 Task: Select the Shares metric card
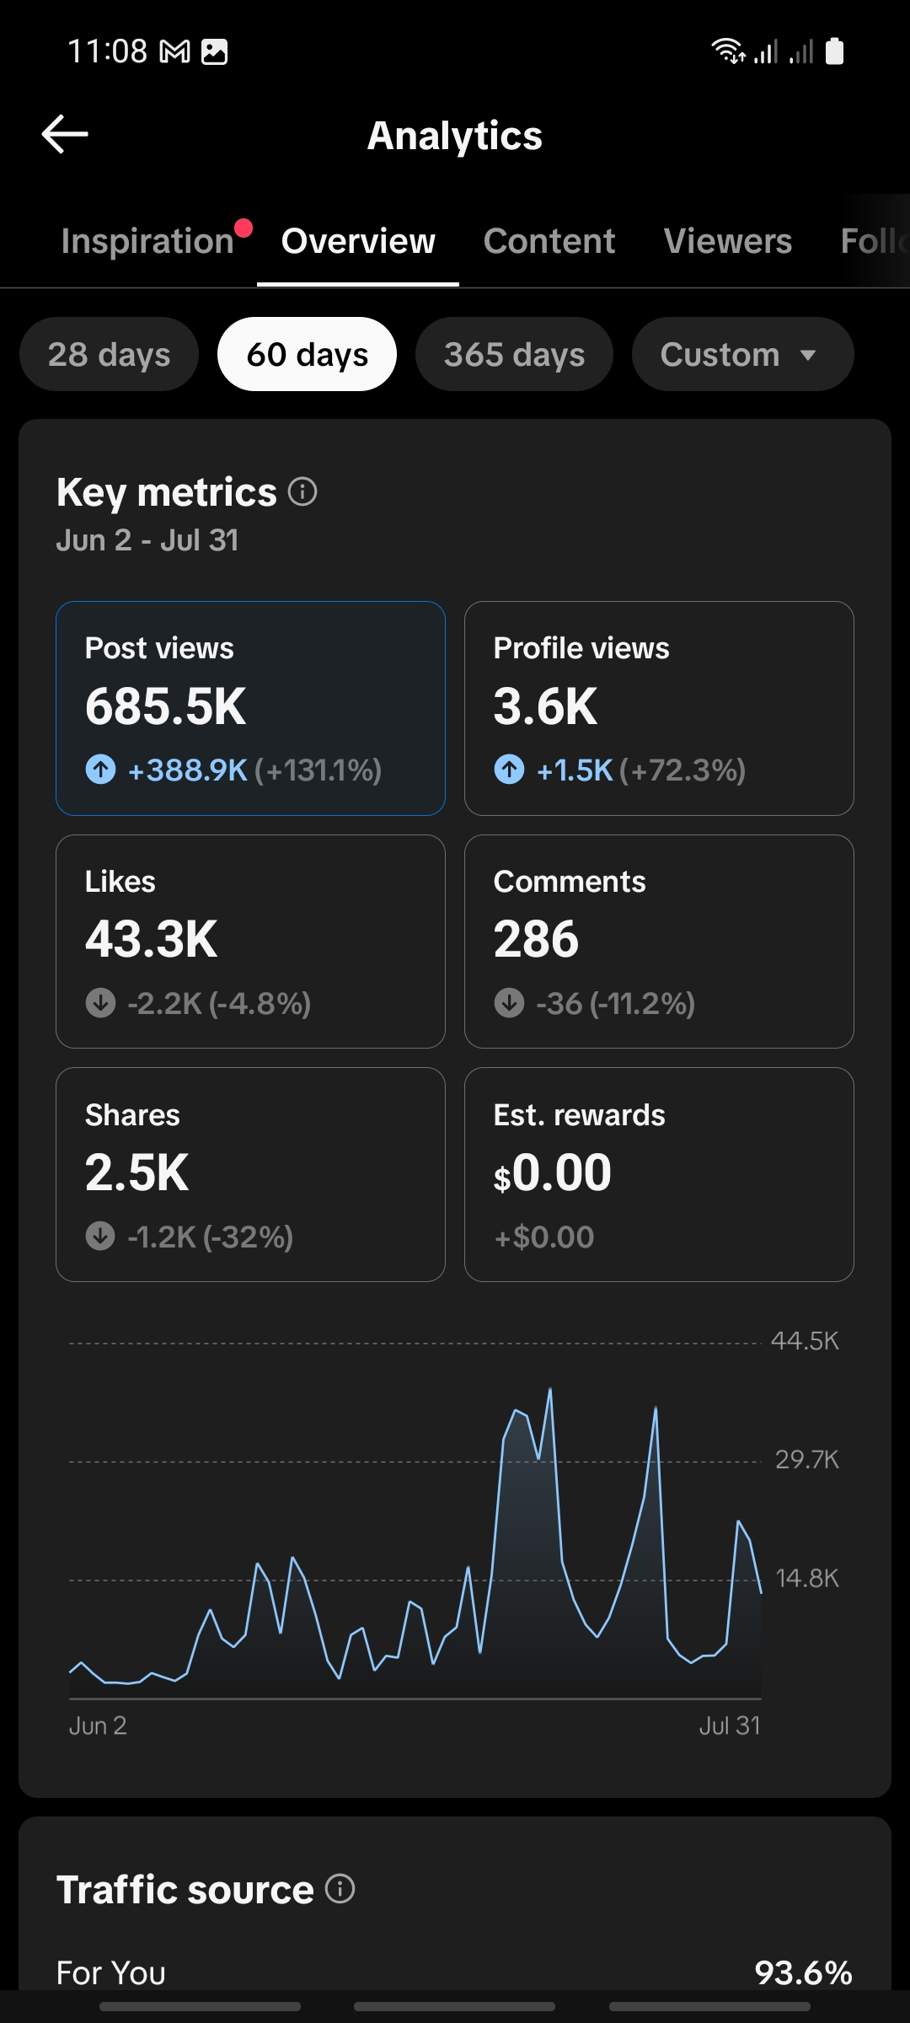[250, 1174]
